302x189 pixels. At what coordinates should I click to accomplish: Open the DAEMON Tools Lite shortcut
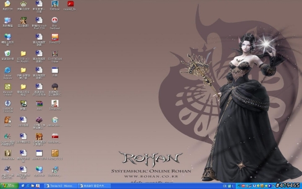(x=8, y=103)
